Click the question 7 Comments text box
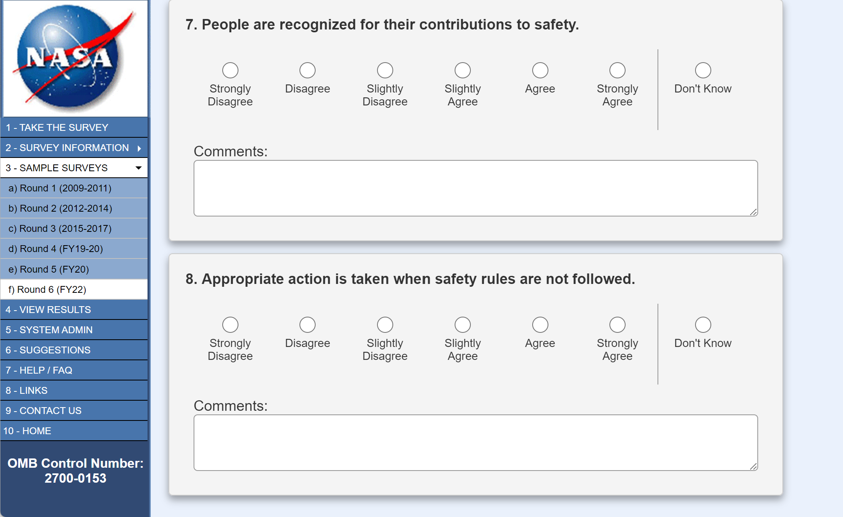The width and height of the screenshot is (843, 517). pos(475,188)
